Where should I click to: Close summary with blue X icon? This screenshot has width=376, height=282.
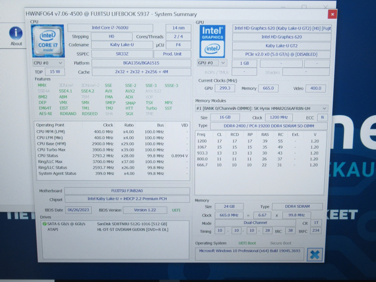pyautogui.click(x=315, y=255)
